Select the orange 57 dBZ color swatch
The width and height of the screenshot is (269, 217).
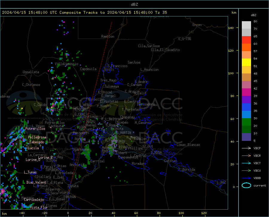point(246,47)
